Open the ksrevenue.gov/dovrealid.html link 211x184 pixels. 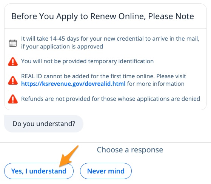73,84
